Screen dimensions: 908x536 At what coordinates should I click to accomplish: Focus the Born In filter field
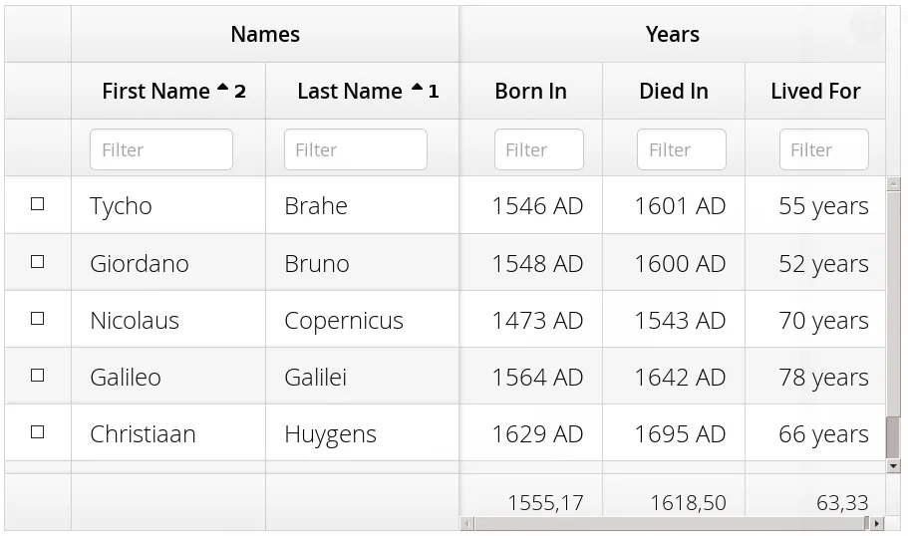(539, 149)
